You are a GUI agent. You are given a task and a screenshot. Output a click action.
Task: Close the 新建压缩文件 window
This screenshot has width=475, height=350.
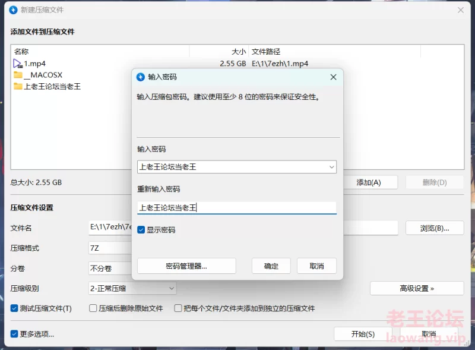pyautogui.click(x=461, y=10)
